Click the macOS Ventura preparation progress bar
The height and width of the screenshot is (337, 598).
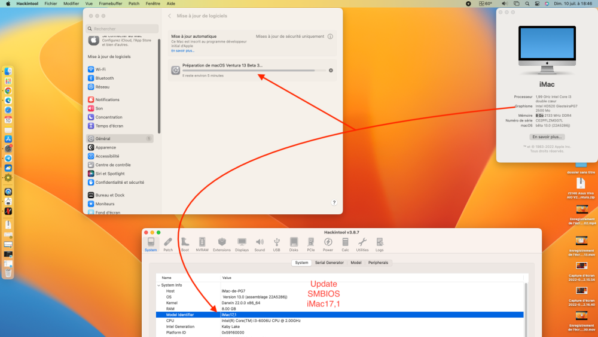(x=254, y=70)
